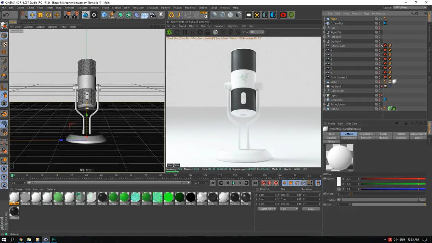
Task: Click the Y-axis lock icon
Action: pyautogui.click(x=4, y=177)
